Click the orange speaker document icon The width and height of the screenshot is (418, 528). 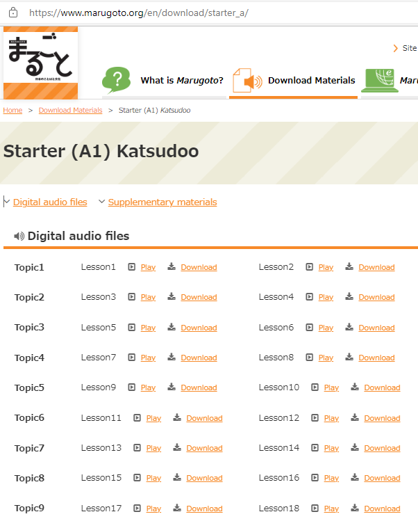pos(248,80)
